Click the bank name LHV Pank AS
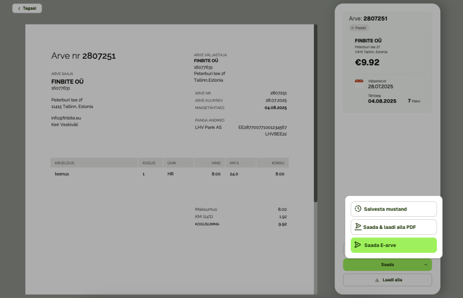The width and height of the screenshot is (463, 298). click(208, 127)
